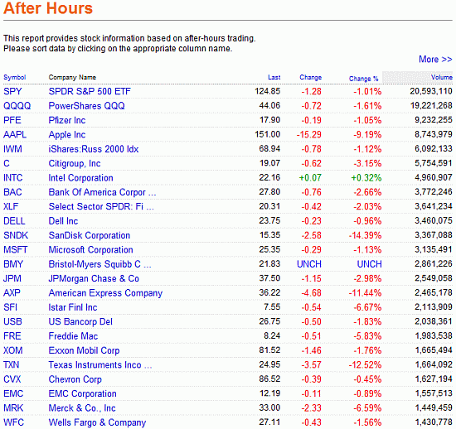456x429 pixels.
Task: Open Chevron Corp company link
Action: (75, 379)
